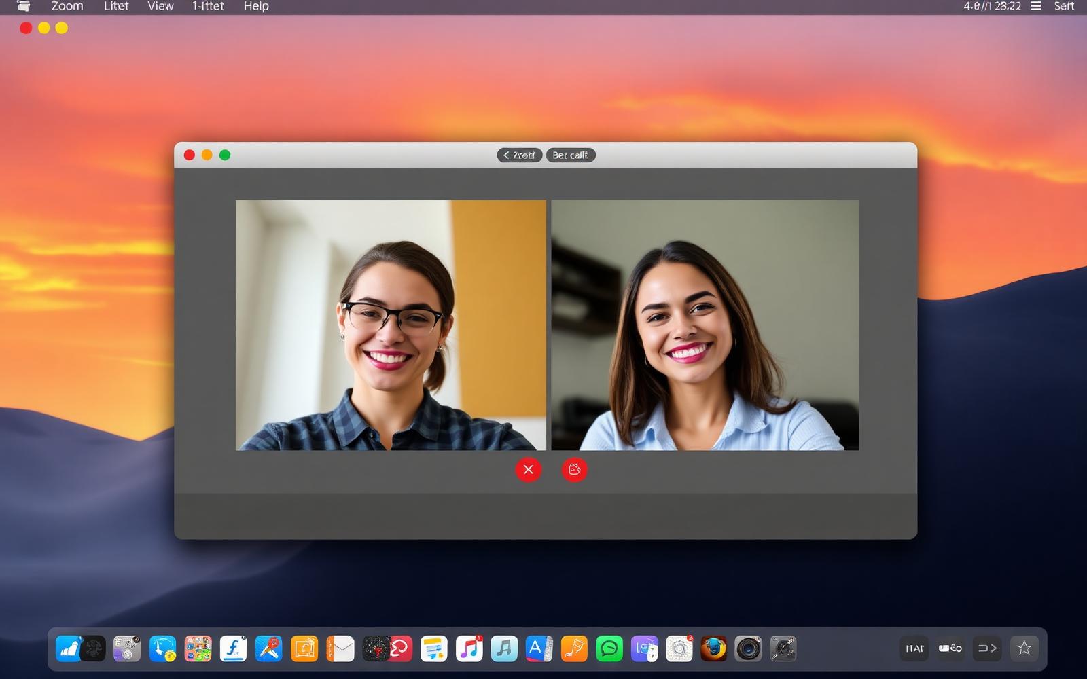Open the white Music icon with red badge
This screenshot has height=679, width=1087.
(469, 649)
